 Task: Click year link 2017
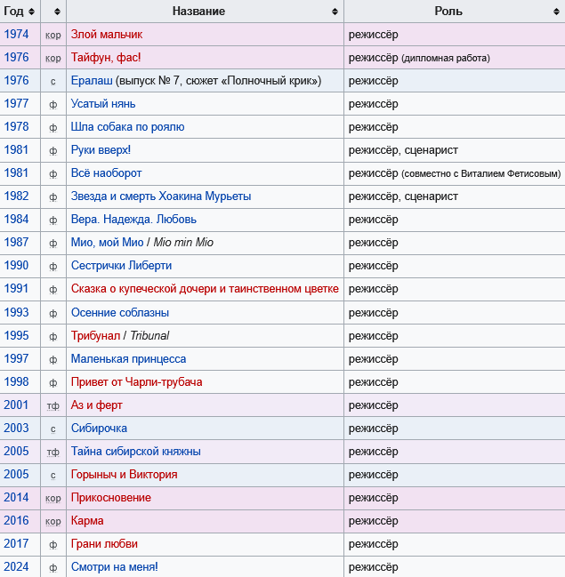[x=16, y=544]
